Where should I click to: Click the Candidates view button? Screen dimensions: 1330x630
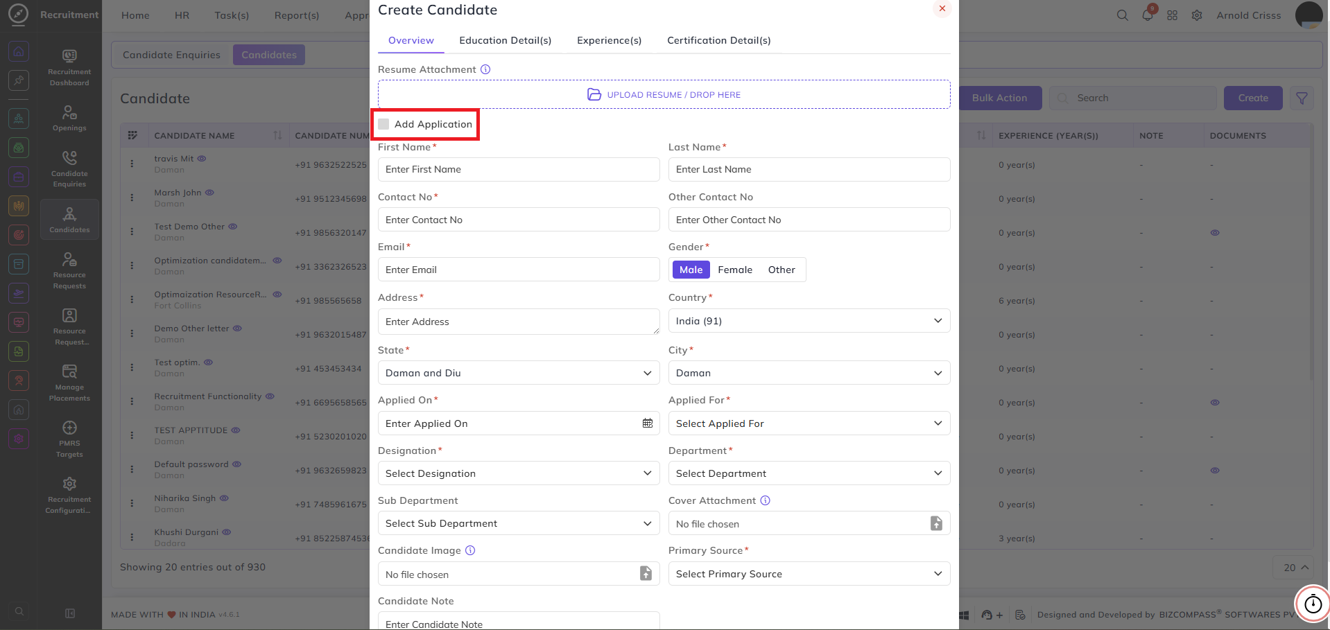point(269,55)
